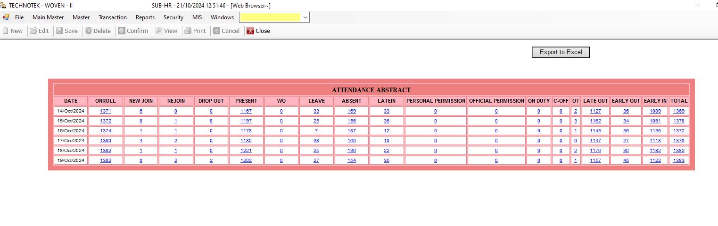
Task: Expand the yellow combo box dropdown arrow
Action: tap(305, 17)
